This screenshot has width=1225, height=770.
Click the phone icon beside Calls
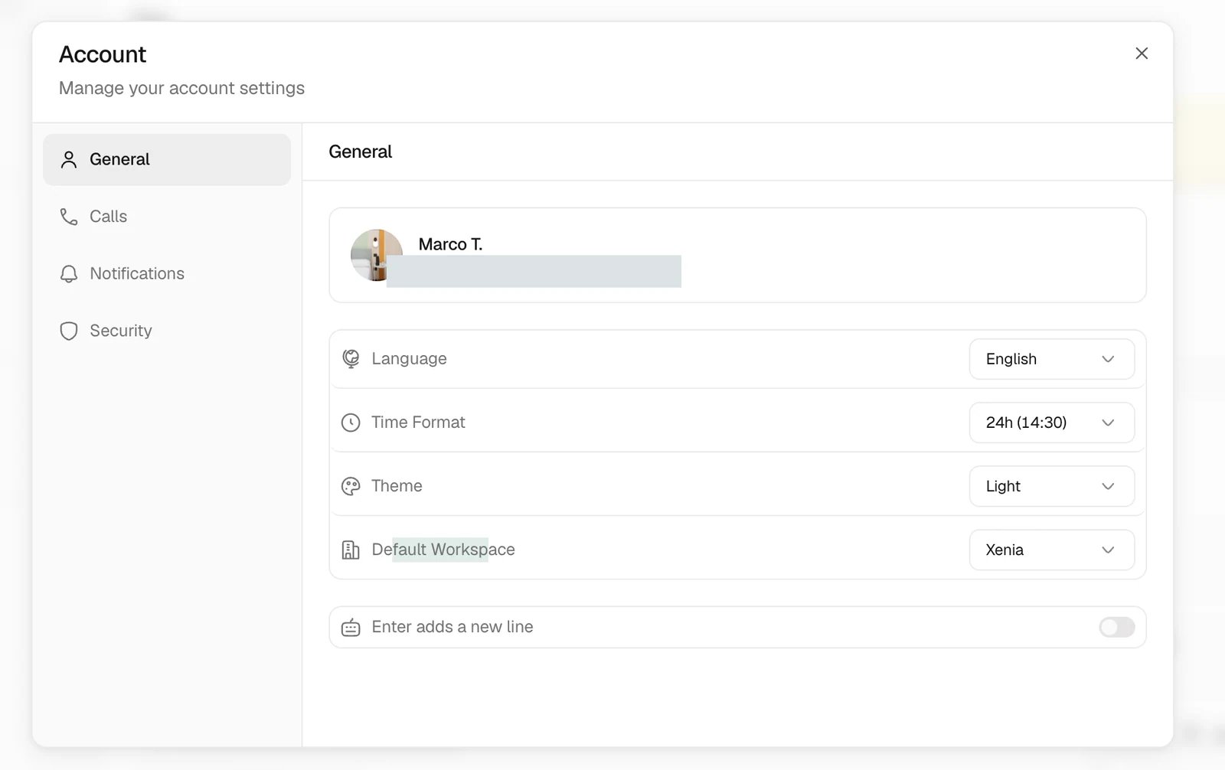coord(69,217)
